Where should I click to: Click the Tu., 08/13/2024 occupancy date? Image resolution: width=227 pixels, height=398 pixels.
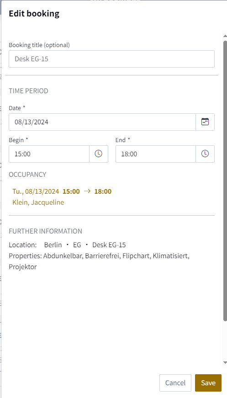pyautogui.click(x=36, y=191)
